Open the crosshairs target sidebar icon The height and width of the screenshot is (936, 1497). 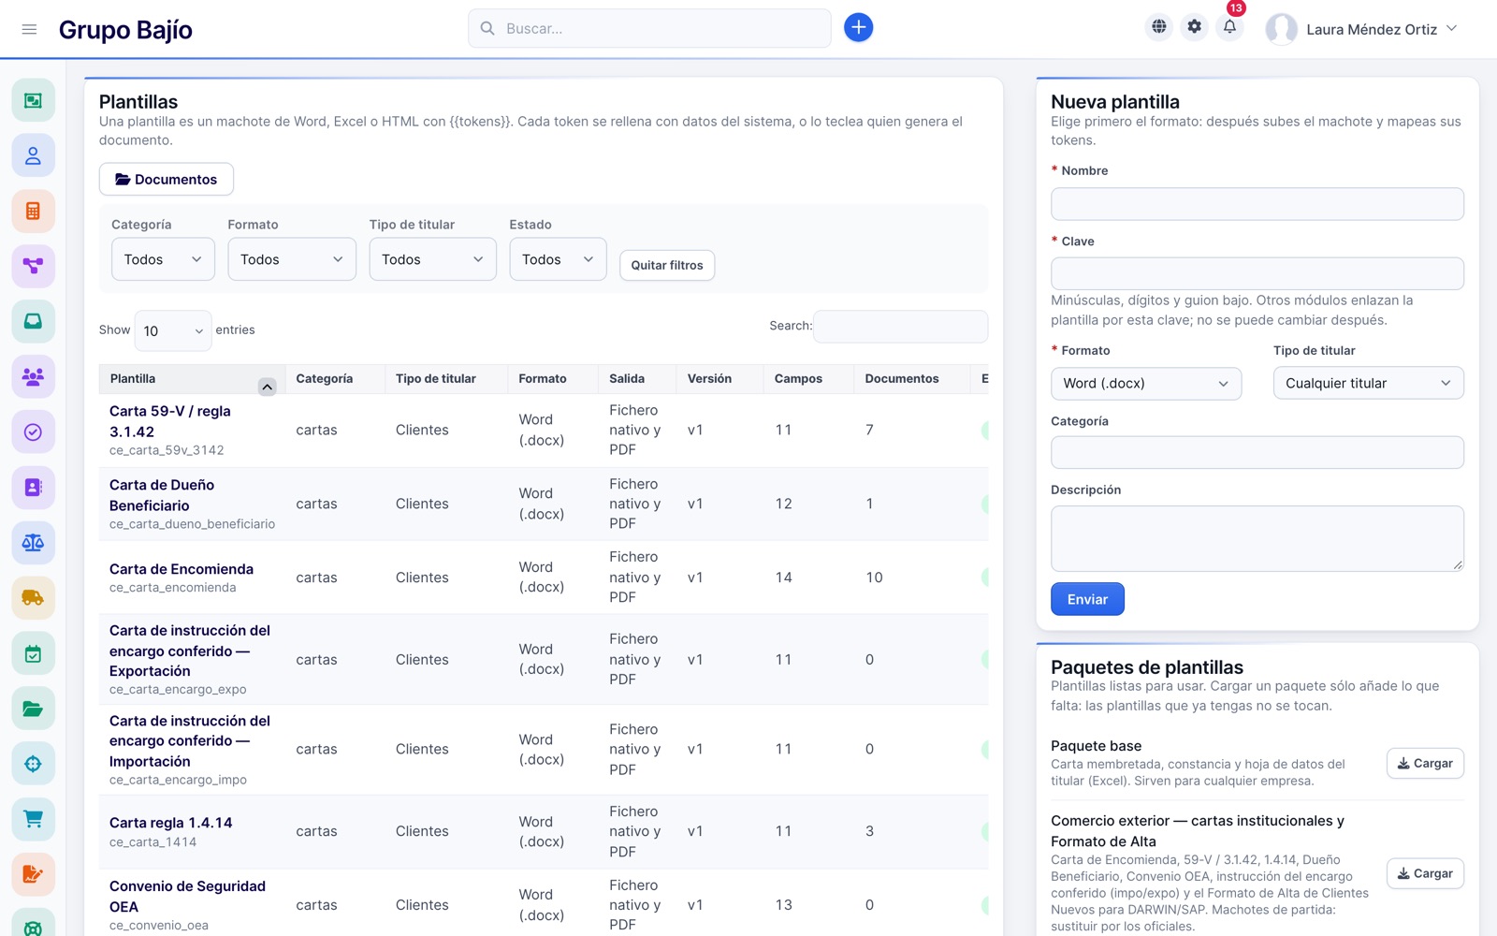click(x=33, y=764)
